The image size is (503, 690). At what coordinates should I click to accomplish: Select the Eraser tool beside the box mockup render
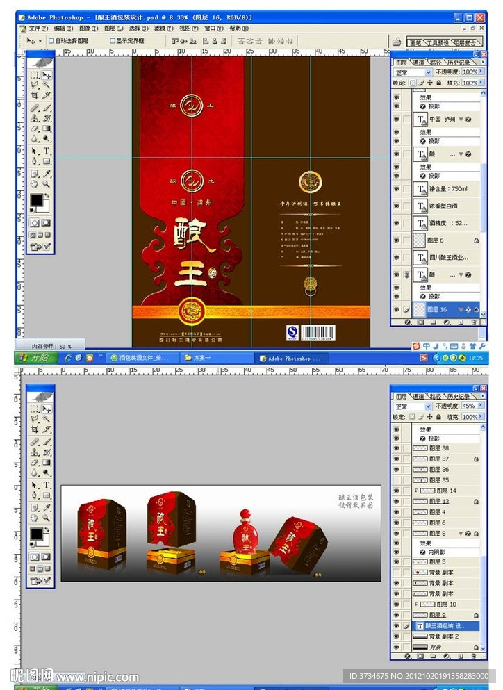(35, 463)
